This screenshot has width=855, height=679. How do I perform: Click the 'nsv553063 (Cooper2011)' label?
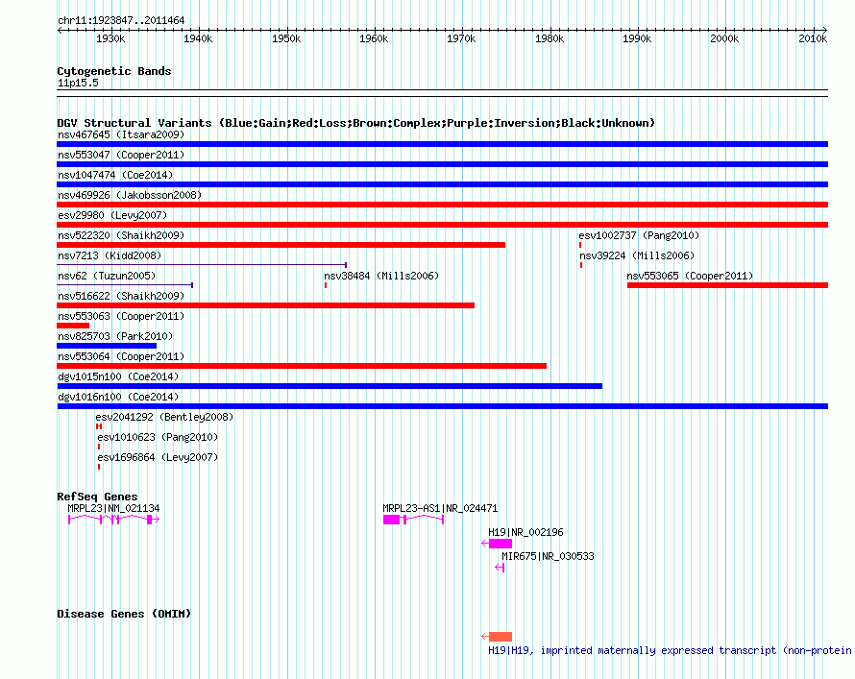(x=121, y=316)
